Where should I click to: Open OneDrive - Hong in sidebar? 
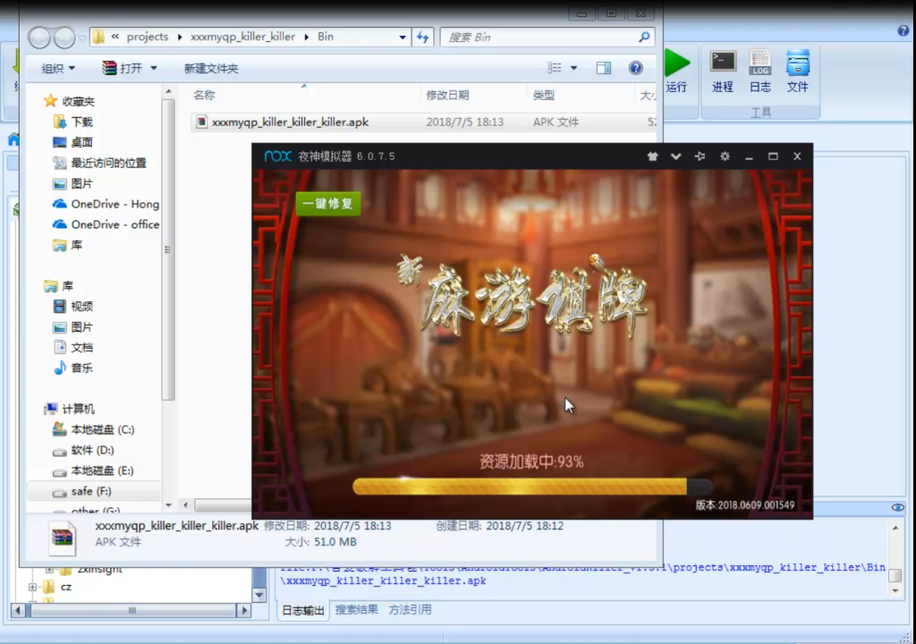click(106, 204)
